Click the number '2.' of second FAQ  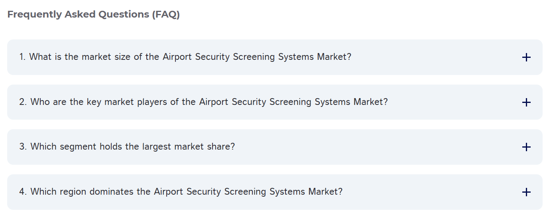coord(23,102)
